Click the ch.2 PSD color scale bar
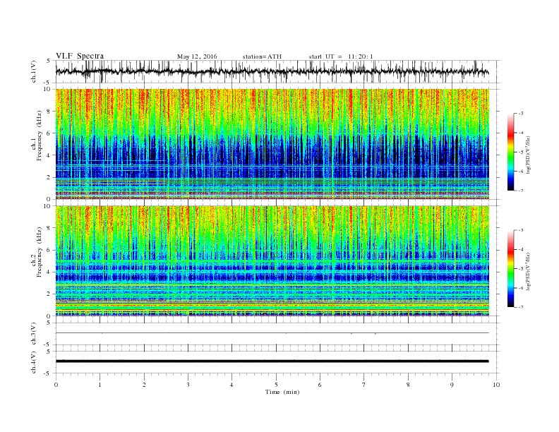Viewport: 559px width, 432px height. point(511,268)
